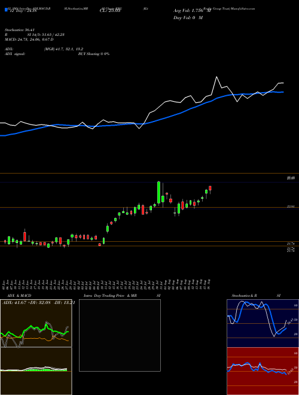Click the 'Stochastics & R' panel title
This screenshot has width=299, height=395.
coord(245,296)
